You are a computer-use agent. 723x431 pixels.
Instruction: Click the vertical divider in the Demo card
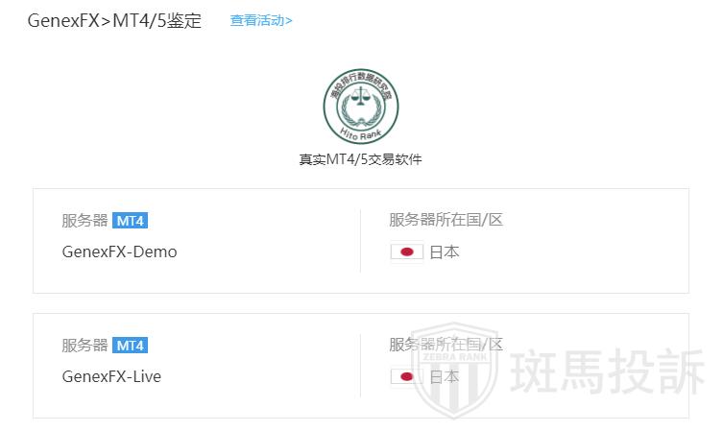[360, 240]
